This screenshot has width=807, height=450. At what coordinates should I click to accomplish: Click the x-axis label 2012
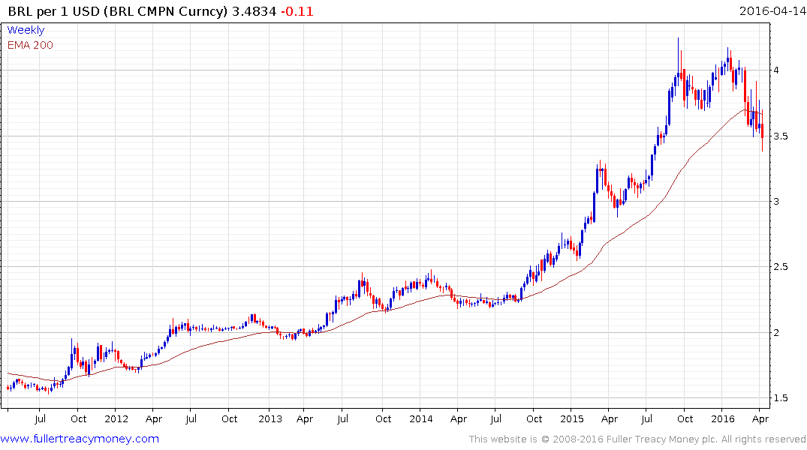[116, 418]
